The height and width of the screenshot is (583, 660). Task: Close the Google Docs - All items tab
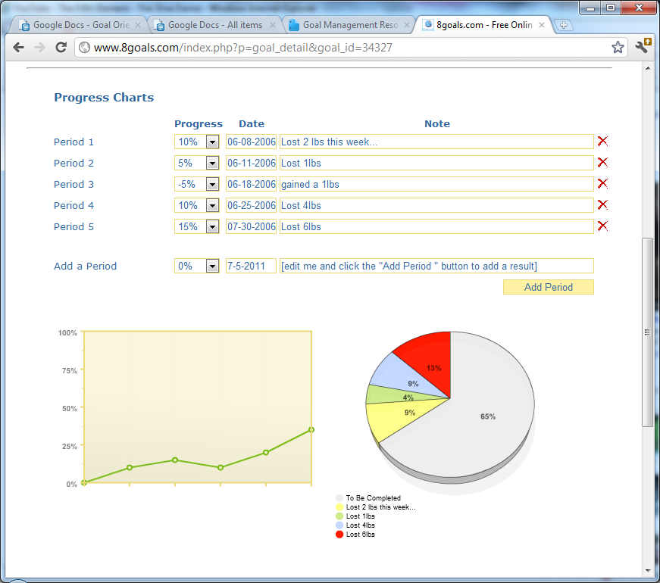pyautogui.click(x=272, y=25)
